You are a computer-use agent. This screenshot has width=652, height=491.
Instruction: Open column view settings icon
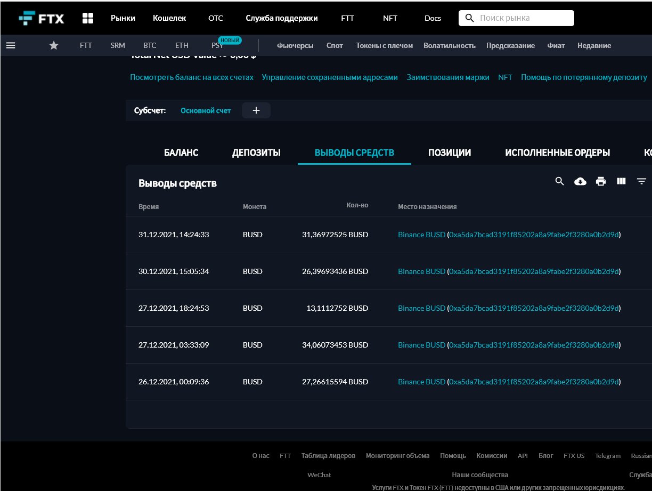point(621,181)
